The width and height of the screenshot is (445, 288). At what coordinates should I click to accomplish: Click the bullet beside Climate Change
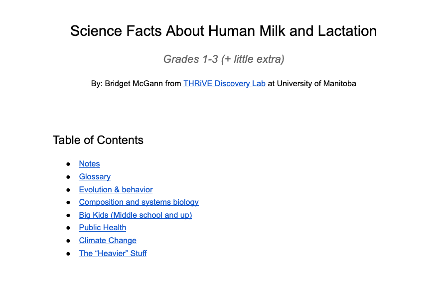click(x=68, y=241)
